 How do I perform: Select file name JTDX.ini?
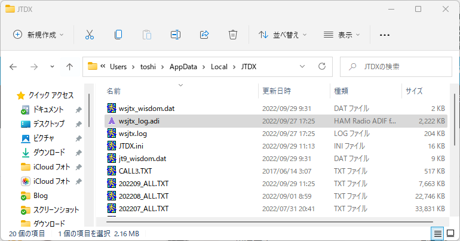131,146
